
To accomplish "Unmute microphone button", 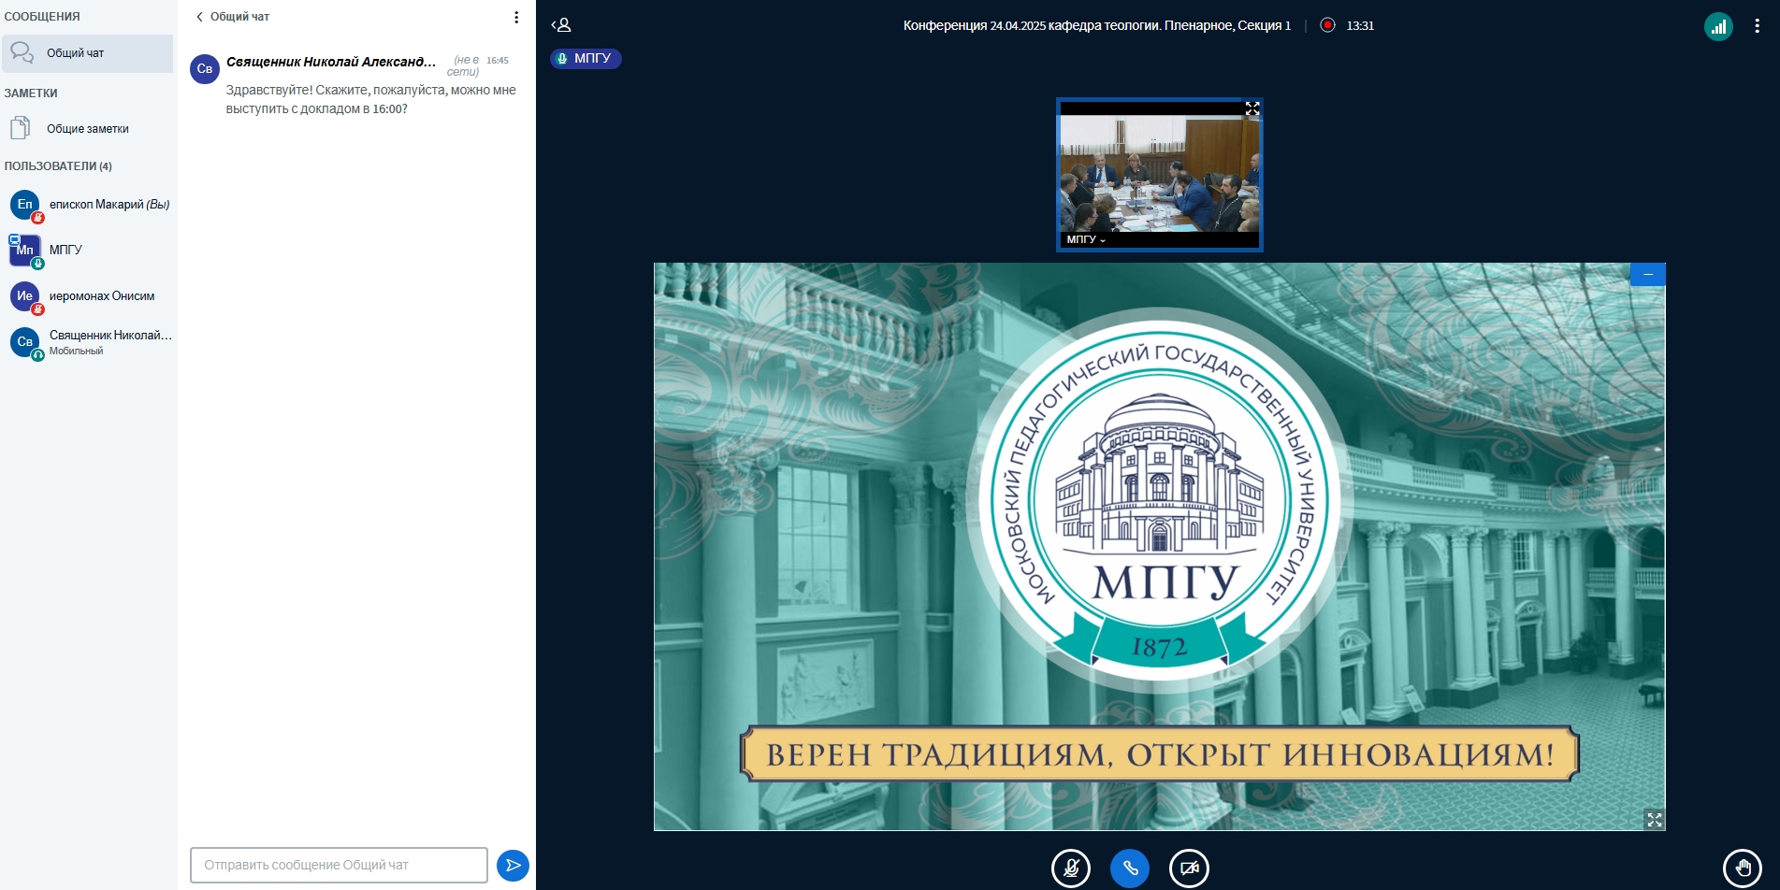I will coord(1070,868).
